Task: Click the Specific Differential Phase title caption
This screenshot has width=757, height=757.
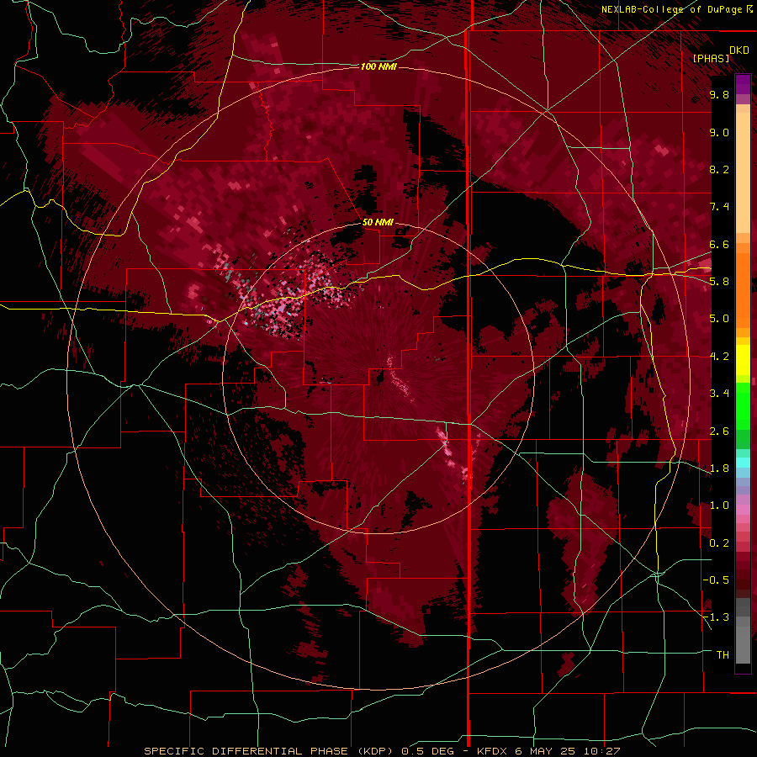Action: (x=382, y=751)
